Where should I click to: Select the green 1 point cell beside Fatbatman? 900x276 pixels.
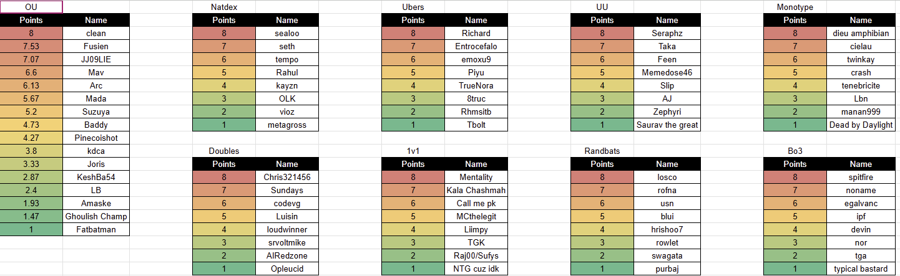(x=31, y=229)
